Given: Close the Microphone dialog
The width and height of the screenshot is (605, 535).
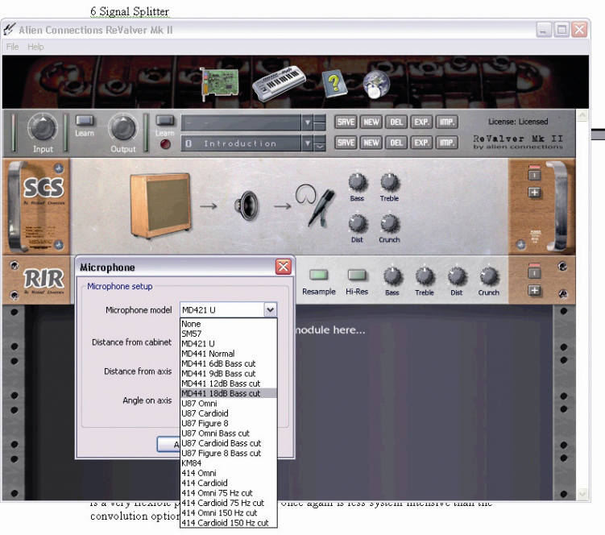Looking at the screenshot, I should (x=284, y=267).
